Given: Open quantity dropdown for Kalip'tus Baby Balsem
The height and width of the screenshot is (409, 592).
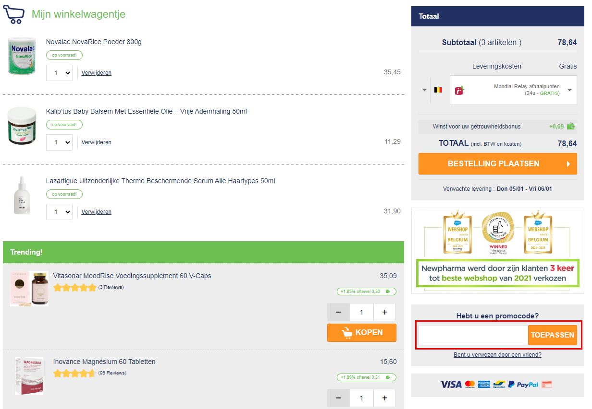Looking at the screenshot, I should coord(59,142).
